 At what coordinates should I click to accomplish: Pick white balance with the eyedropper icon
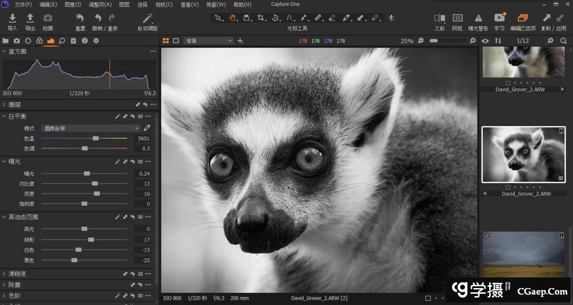pyautogui.click(x=147, y=128)
